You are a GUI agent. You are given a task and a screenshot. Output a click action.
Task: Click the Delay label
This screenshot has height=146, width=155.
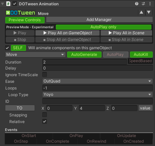click(11, 68)
